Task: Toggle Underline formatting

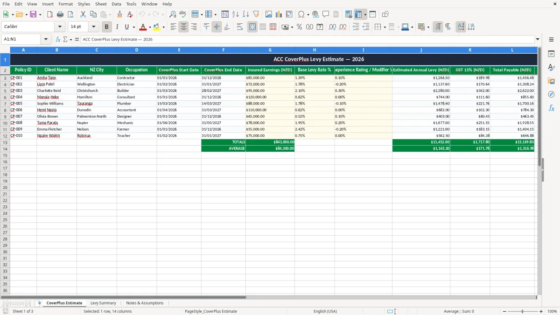Action: pos(126,27)
